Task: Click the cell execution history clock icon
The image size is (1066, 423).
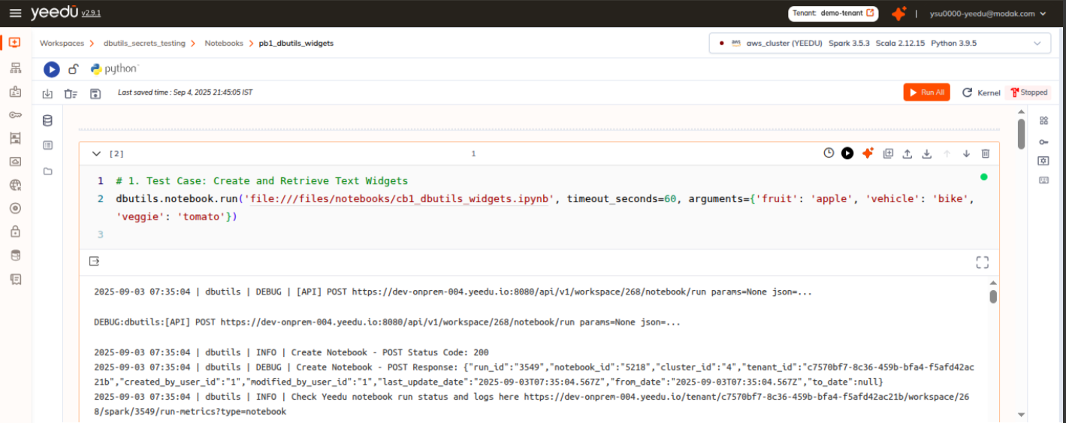Action: (829, 153)
